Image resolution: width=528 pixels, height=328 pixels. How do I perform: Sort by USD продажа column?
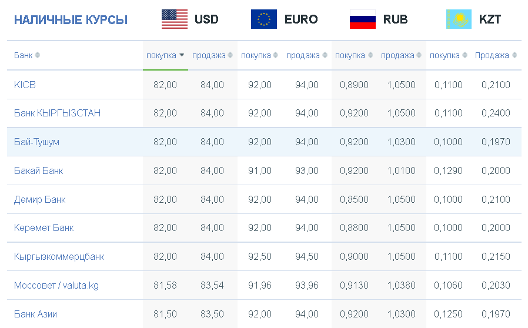click(212, 56)
